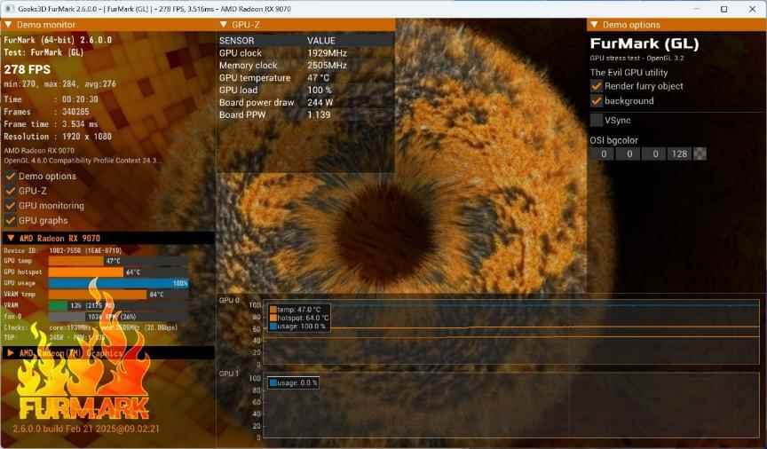Viewport: 767px width, 449px height.
Task: Close the FurMark window
Action: (752, 9)
